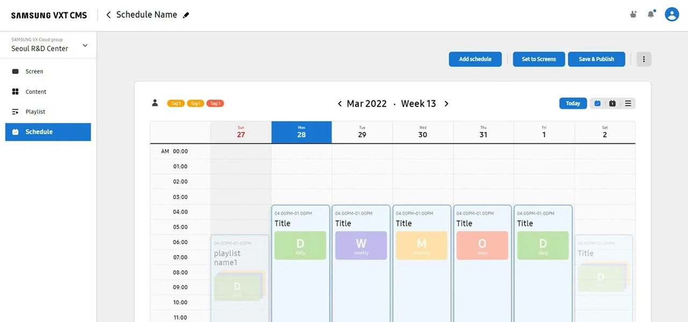
Task: Open the pointing-hand sparkle icon in header
Action: pyautogui.click(x=633, y=14)
